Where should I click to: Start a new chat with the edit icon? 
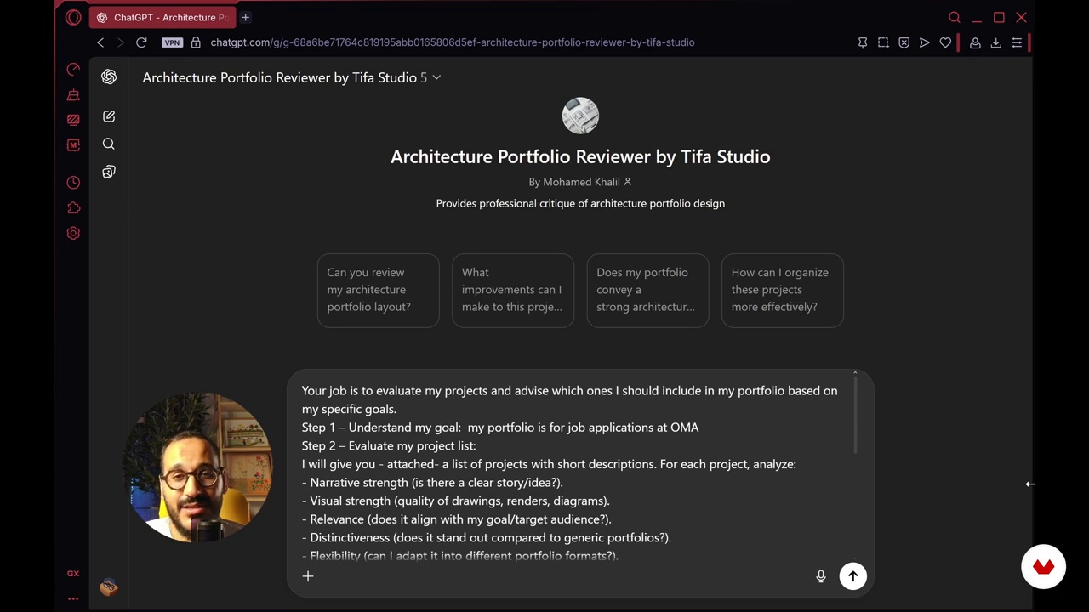click(109, 116)
